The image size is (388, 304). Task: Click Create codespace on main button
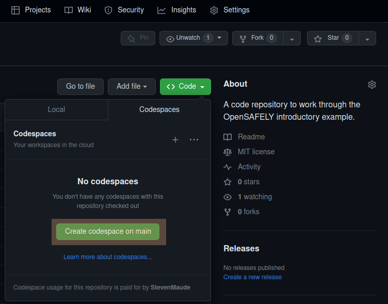[x=108, y=231]
